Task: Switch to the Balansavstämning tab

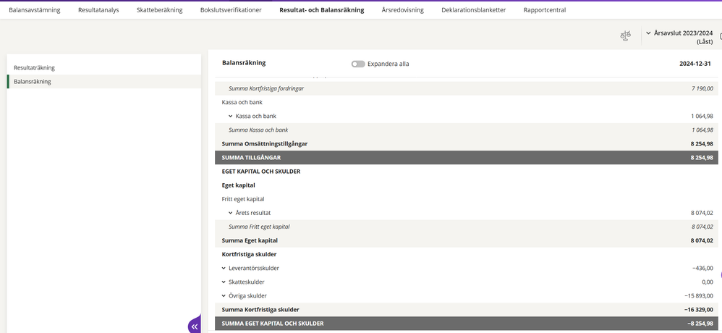Action: (x=35, y=10)
